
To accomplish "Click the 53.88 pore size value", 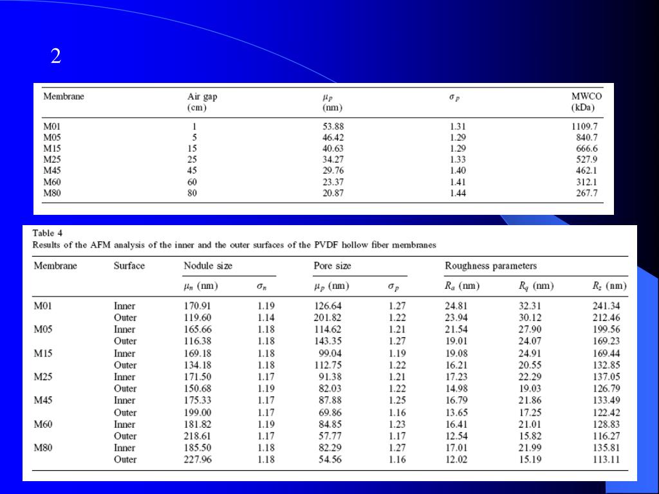I will [333, 127].
